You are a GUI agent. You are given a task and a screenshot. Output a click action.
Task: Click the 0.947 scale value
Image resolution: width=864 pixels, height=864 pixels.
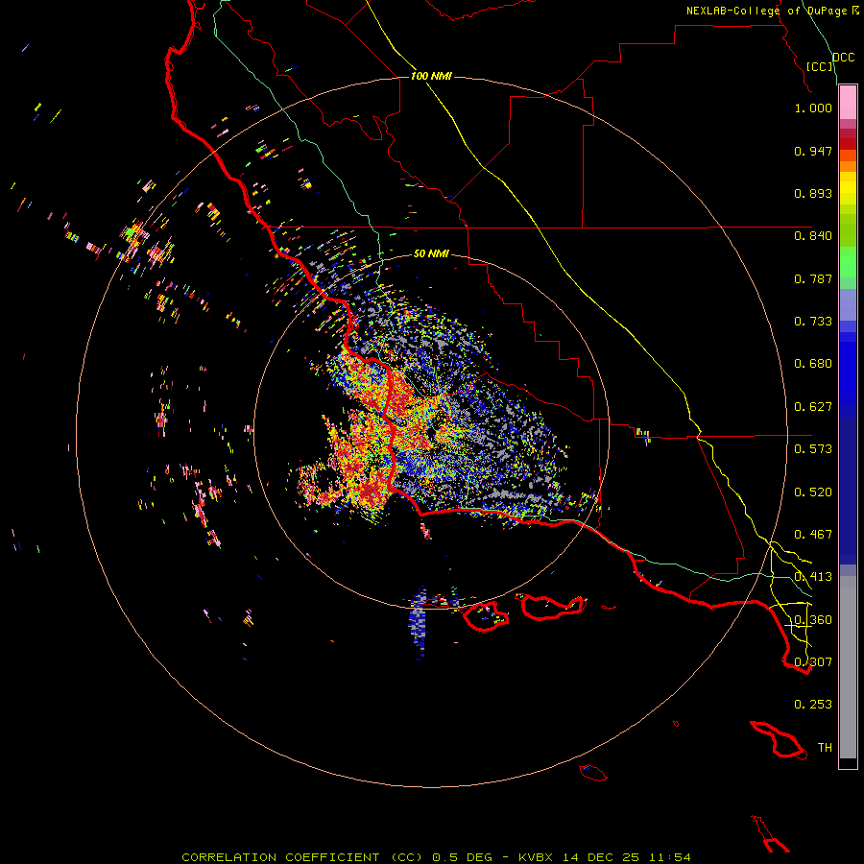(x=813, y=151)
